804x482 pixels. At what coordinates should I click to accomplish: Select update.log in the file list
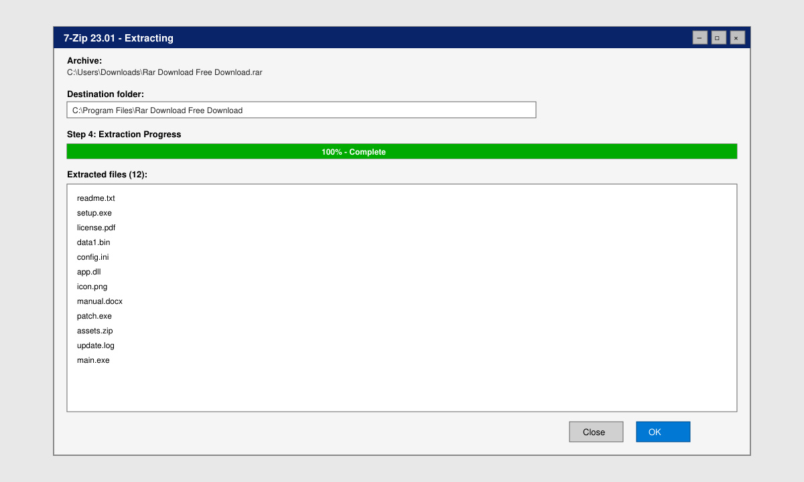pyautogui.click(x=96, y=345)
